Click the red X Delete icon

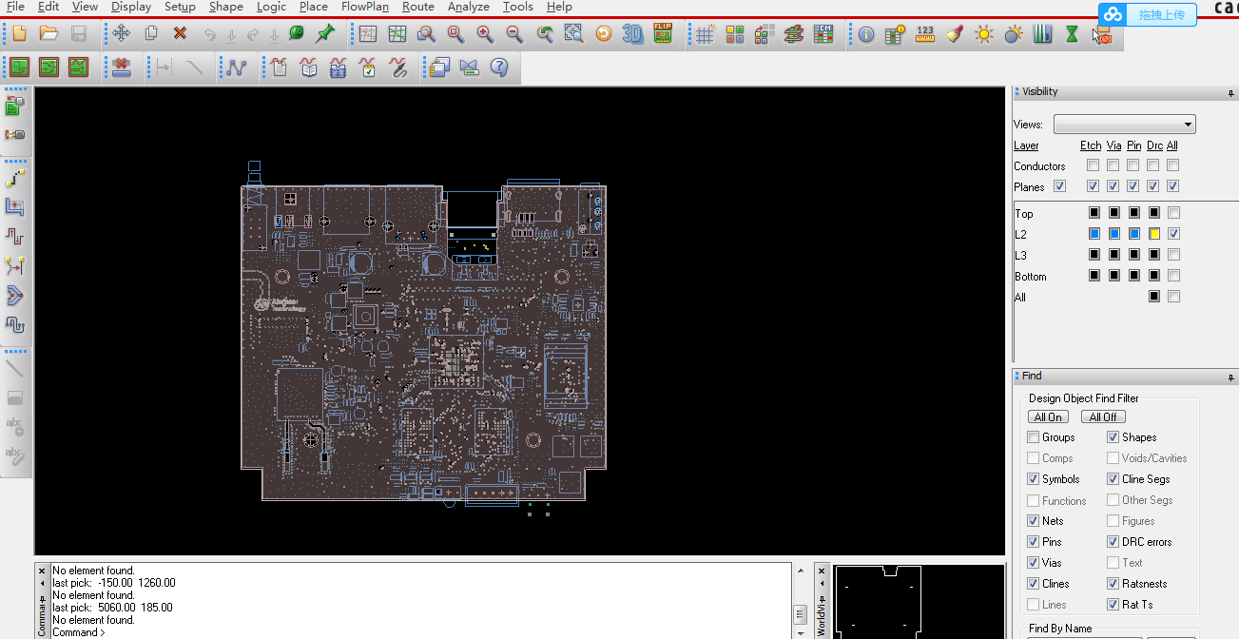180,34
